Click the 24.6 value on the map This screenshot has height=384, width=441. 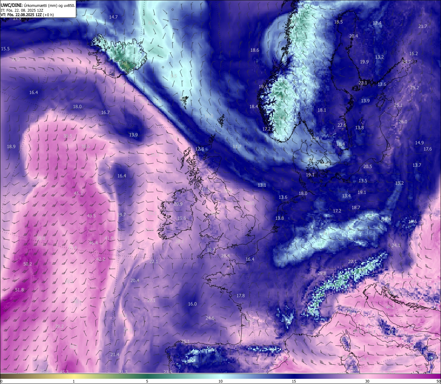point(210,318)
